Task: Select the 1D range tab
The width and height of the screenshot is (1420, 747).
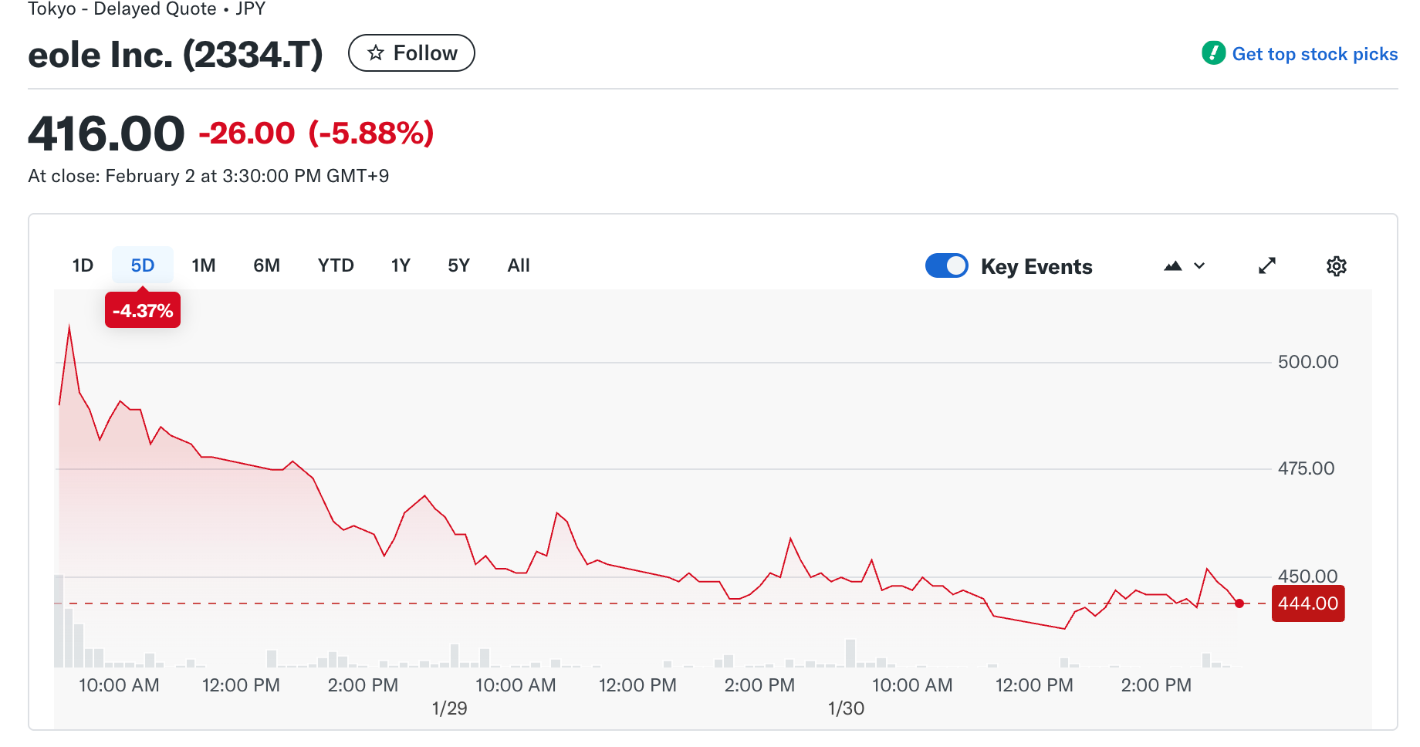Action: [83, 265]
